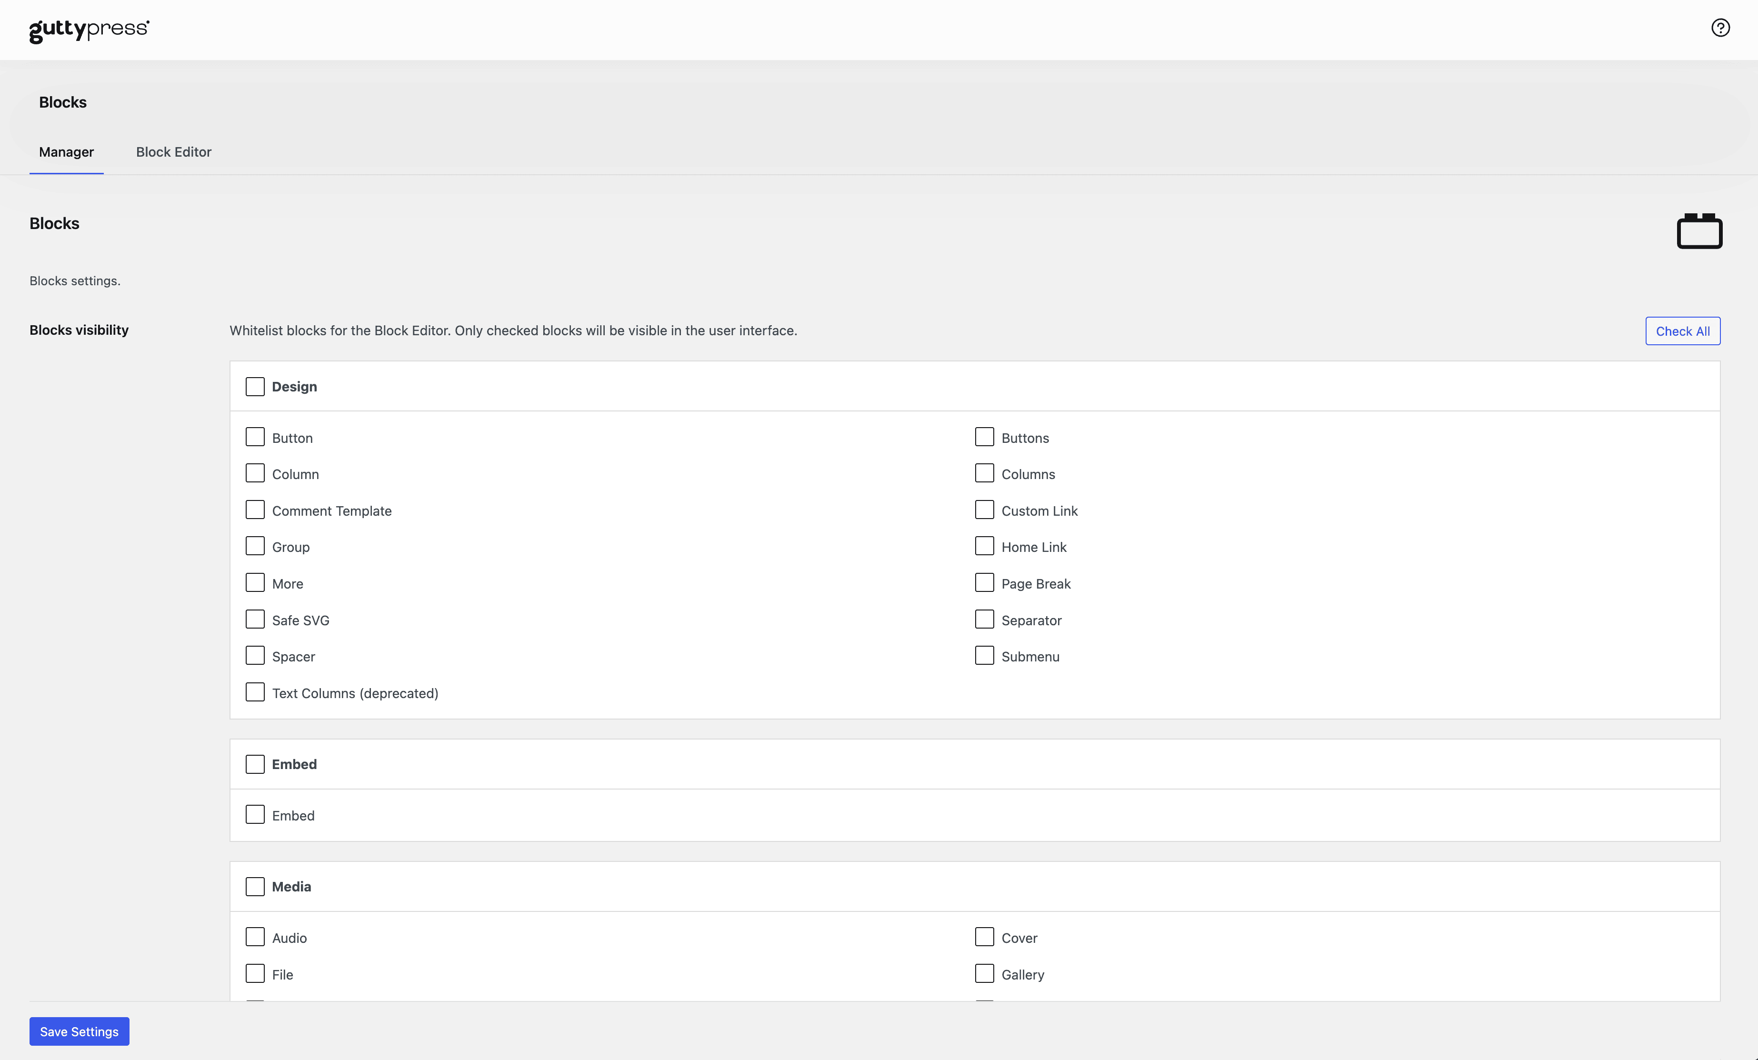Screen dimensions: 1758x1060
Task: Check the Separator block checkbox
Action: (x=984, y=619)
